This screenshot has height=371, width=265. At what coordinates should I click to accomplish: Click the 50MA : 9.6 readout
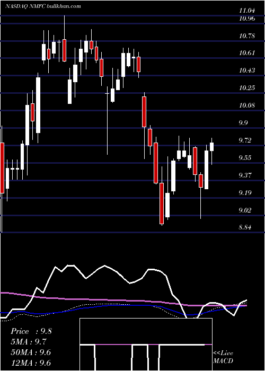31,352
